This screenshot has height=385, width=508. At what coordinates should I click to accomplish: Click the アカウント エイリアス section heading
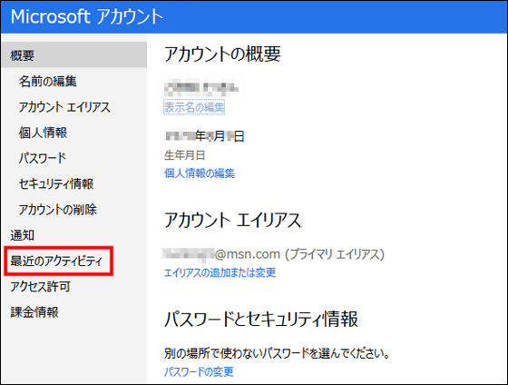232,220
